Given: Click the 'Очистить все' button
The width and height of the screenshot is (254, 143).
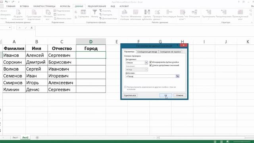Looking at the screenshot, I should tap(130, 95).
